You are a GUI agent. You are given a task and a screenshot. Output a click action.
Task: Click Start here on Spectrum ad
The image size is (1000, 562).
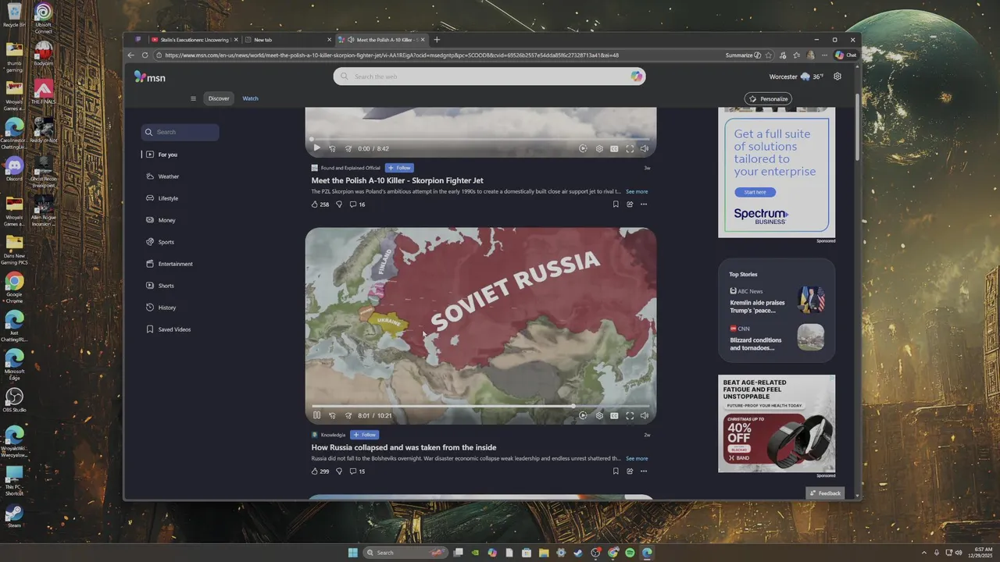[755, 192]
